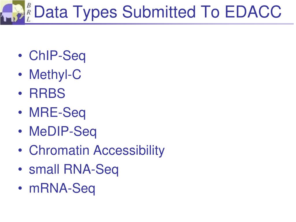Click the bullet dot before ChIP-Seq
Viewport: 296px width, 222px height.
(x=20, y=56)
